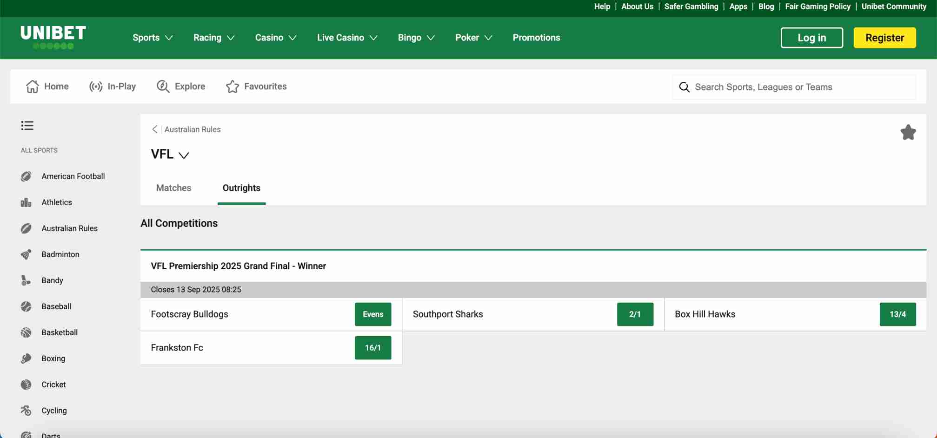Click the yellow Register button

(x=884, y=38)
